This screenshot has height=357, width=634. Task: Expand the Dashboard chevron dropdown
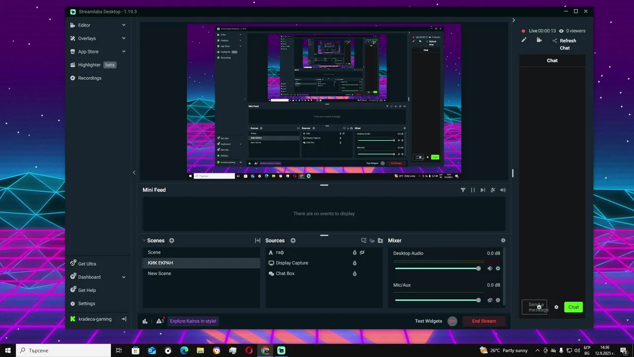124,277
